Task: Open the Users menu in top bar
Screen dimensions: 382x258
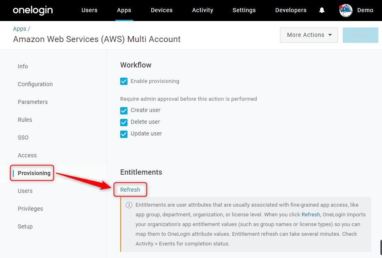Action: (x=89, y=10)
